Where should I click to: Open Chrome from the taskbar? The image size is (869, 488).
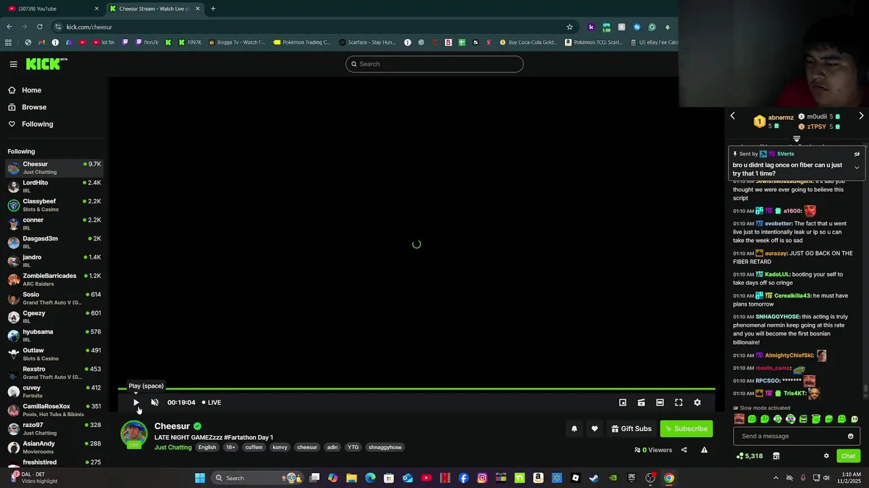pos(669,478)
